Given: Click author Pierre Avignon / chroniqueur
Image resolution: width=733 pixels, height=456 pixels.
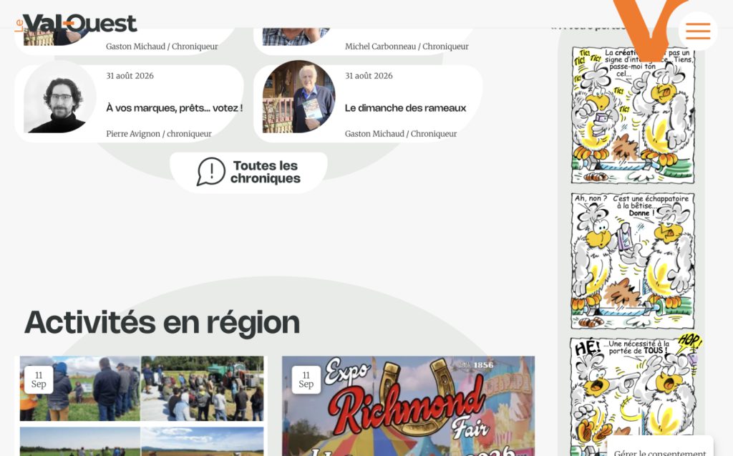Looking at the screenshot, I should pos(158,134).
